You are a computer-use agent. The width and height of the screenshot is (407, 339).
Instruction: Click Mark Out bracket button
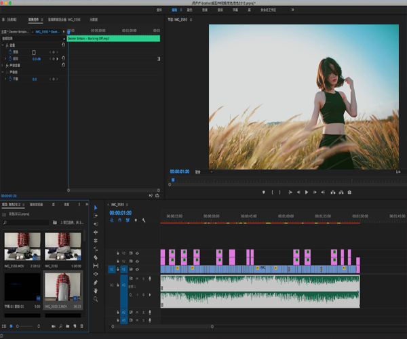[x=279, y=192]
